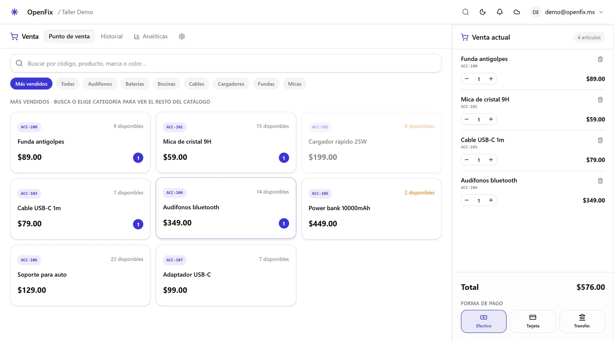Show the Fundas category
This screenshot has width=614, height=341.
tap(266, 84)
